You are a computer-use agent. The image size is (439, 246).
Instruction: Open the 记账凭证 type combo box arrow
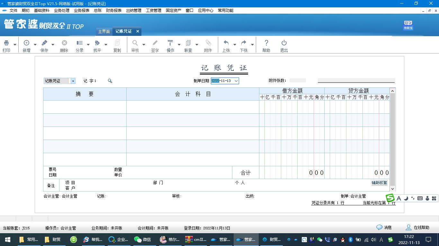pyautogui.click(x=73, y=81)
